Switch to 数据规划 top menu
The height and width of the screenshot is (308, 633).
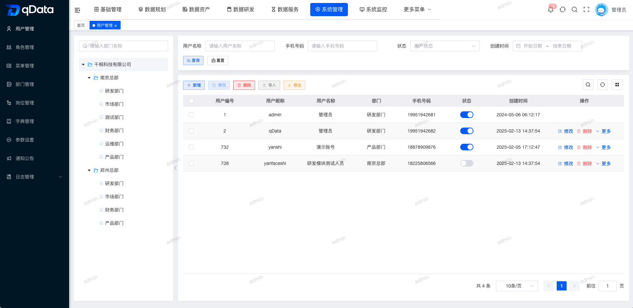click(x=152, y=10)
